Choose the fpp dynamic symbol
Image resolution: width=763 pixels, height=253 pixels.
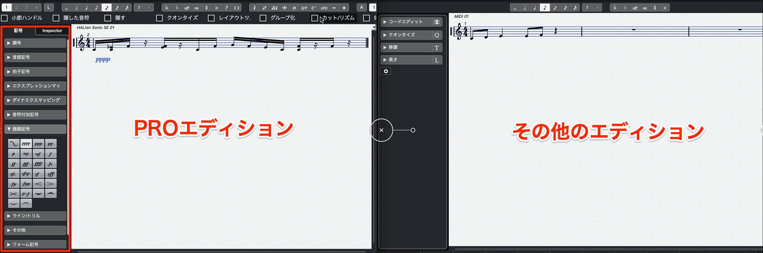point(26,184)
